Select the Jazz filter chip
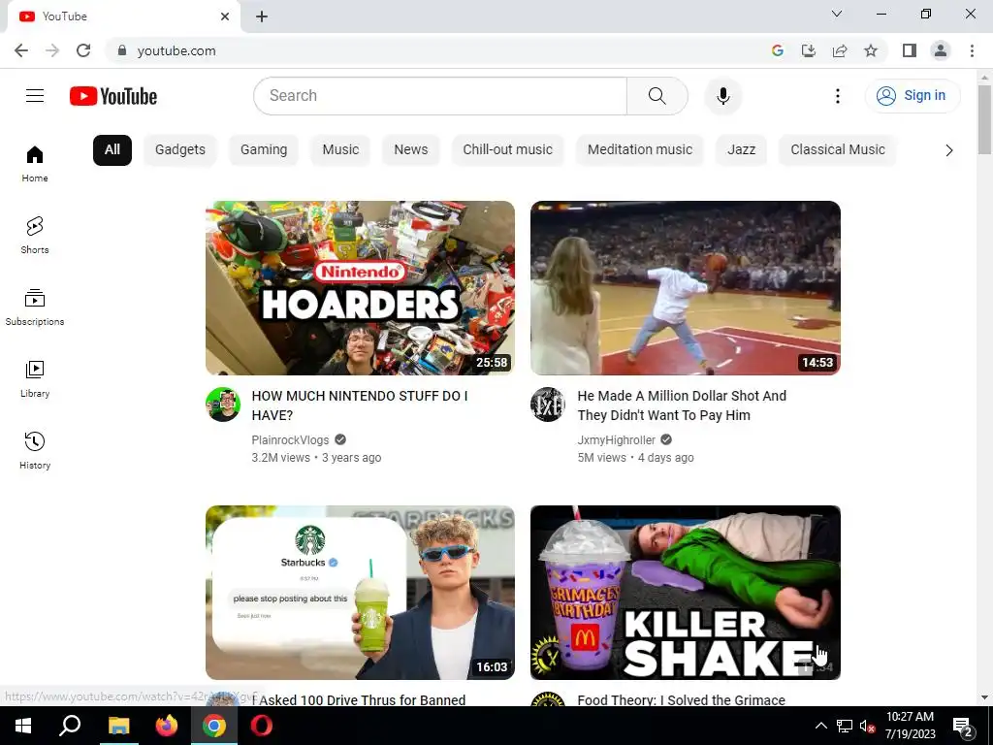The image size is (993, 745). click(741, 150)
